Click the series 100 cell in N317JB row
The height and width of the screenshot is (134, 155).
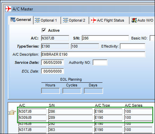point(138,130)
